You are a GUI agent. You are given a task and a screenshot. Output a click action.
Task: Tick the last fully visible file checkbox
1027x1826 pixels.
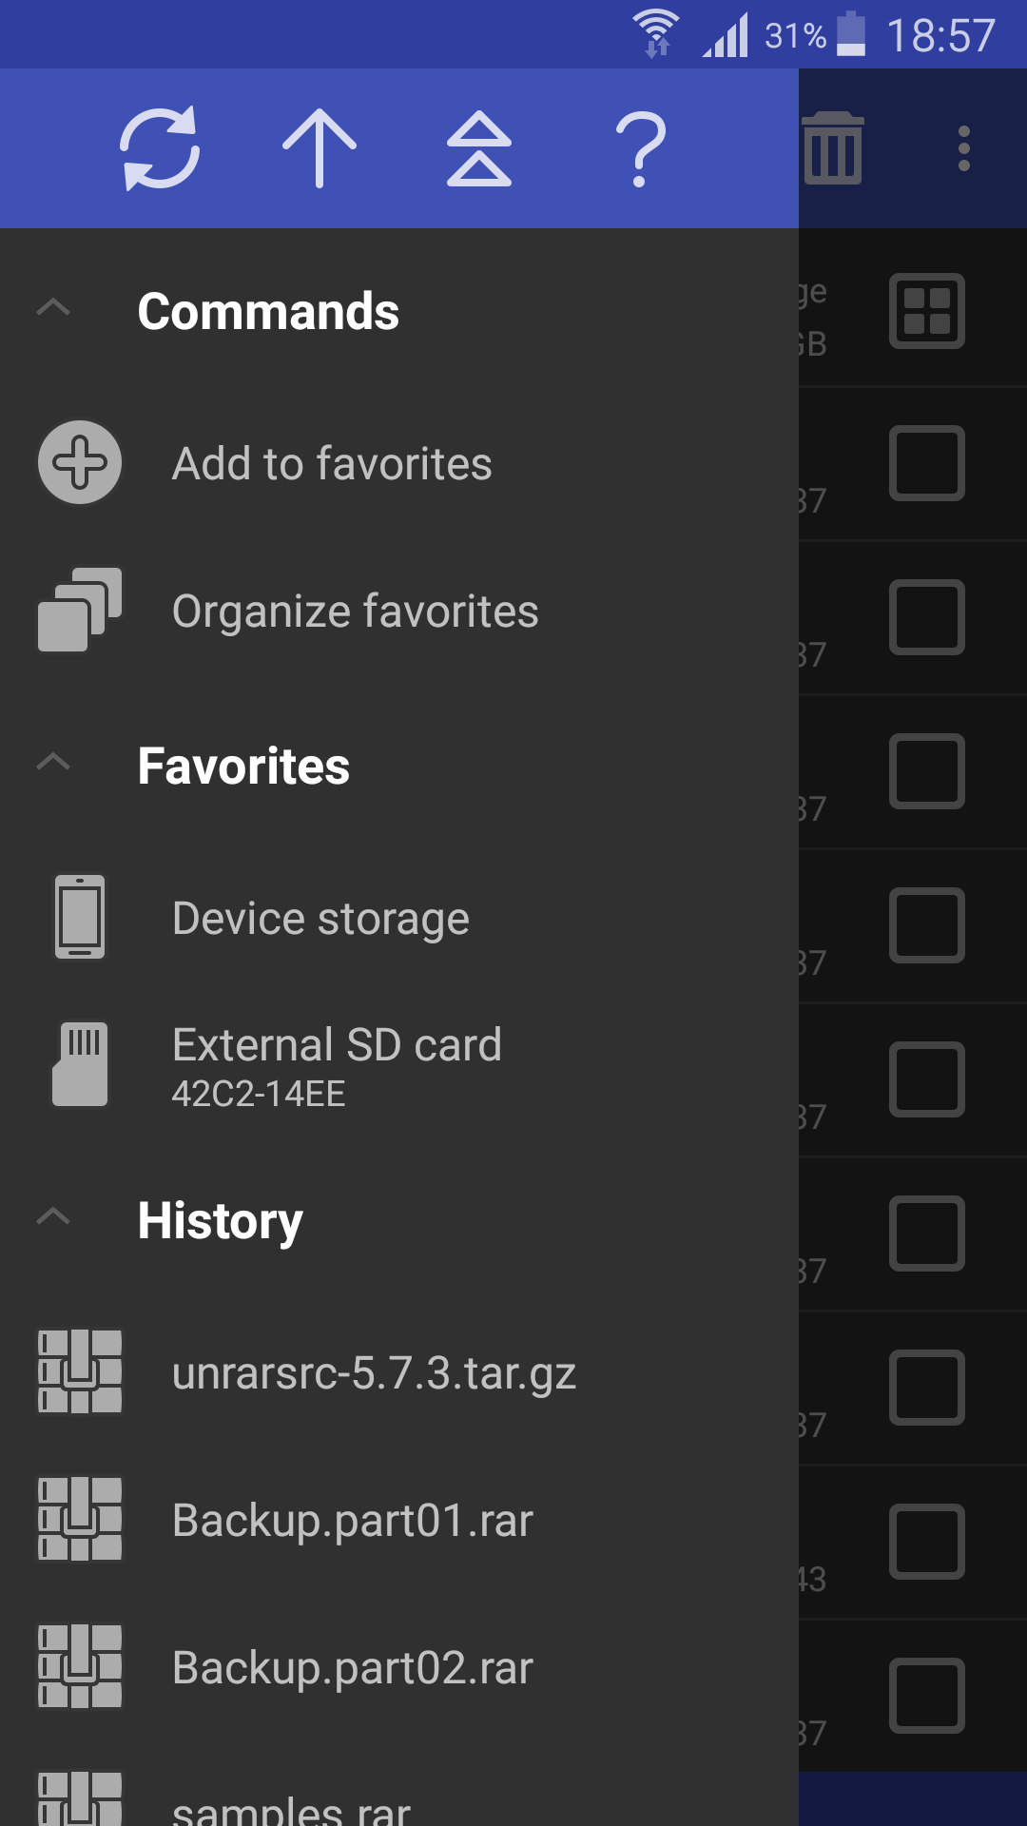coord(927,1696)
